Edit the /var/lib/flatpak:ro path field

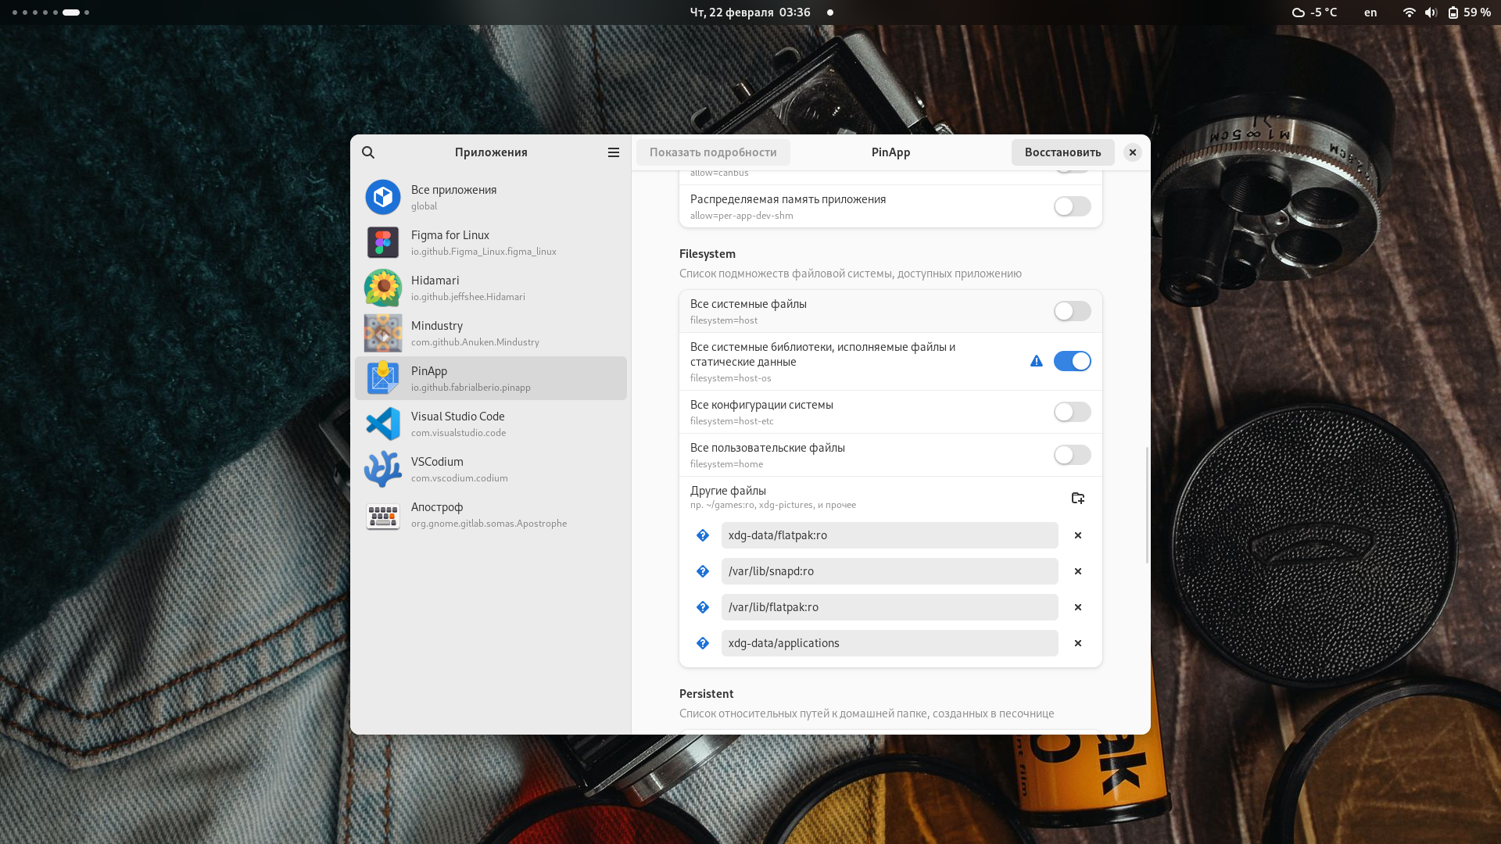coord(890,607)
